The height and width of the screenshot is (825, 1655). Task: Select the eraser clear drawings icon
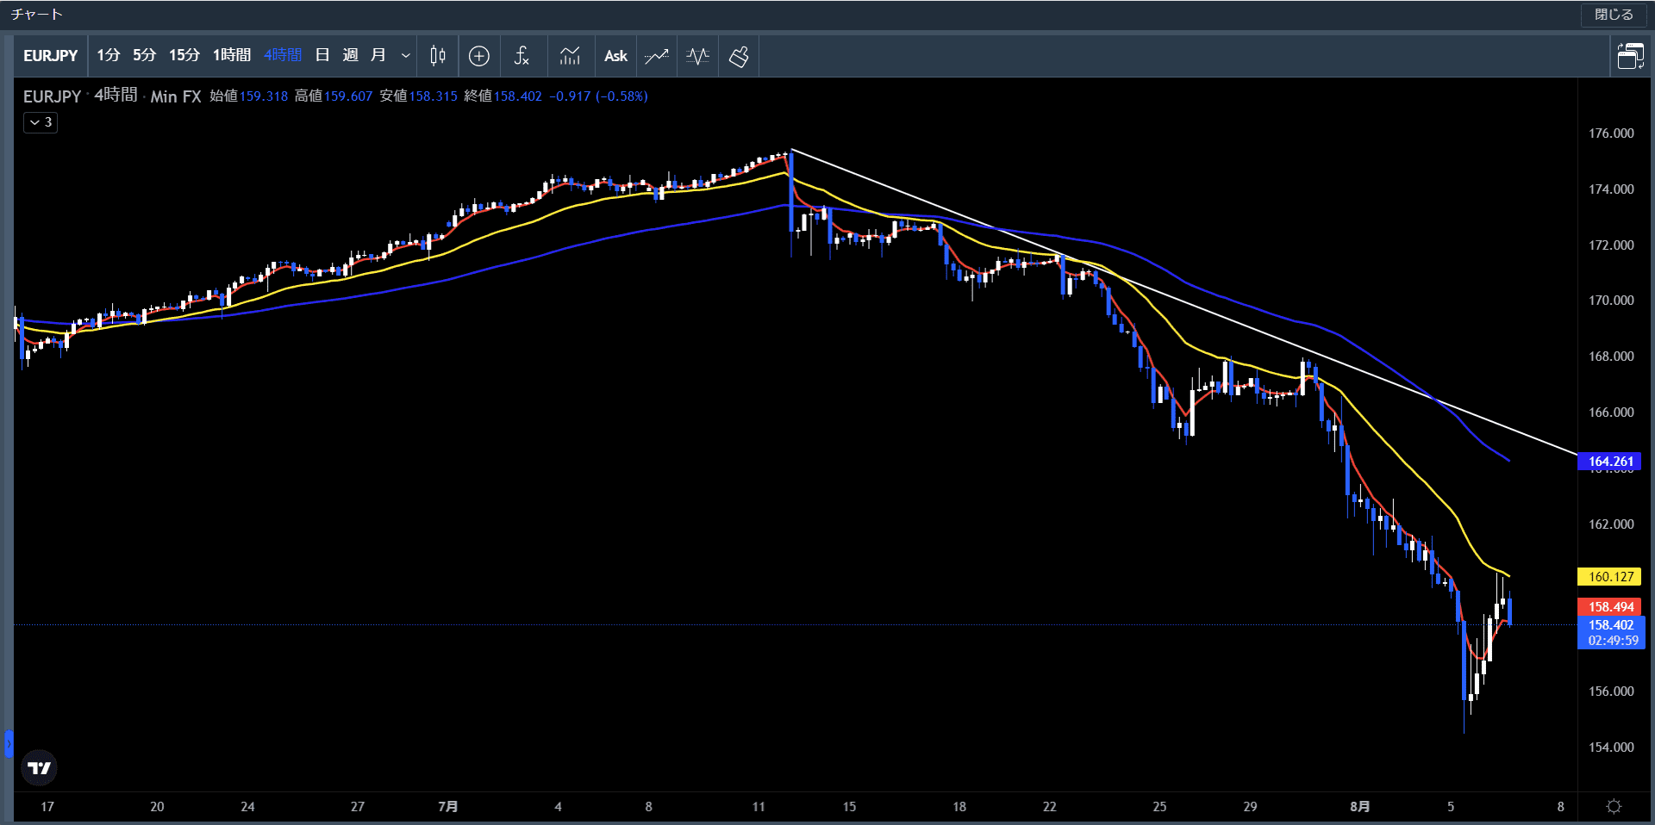pyautogui.click(x=739, y=56)
